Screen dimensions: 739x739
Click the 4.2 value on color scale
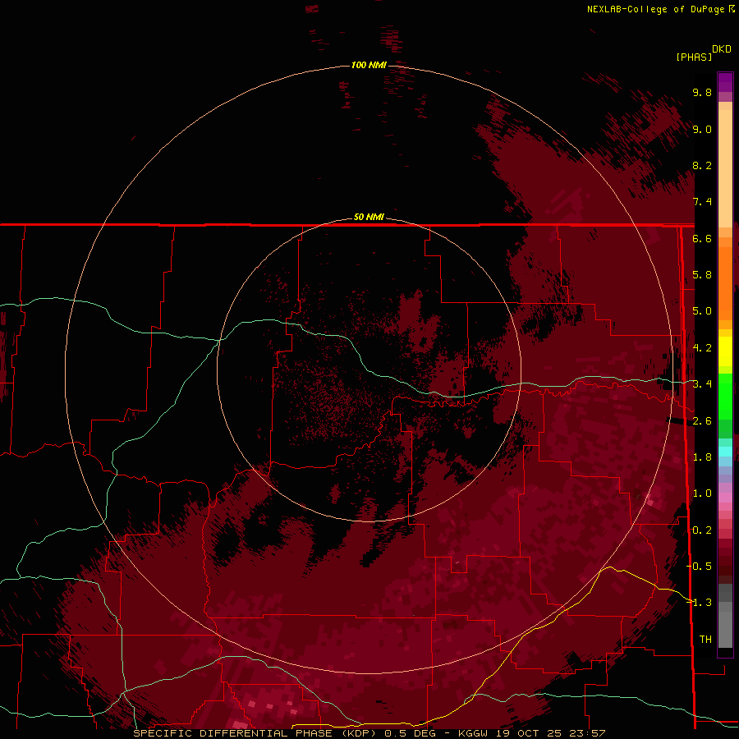[702, 348]
